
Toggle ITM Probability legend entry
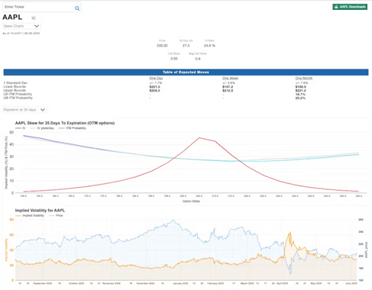[73, 128]
